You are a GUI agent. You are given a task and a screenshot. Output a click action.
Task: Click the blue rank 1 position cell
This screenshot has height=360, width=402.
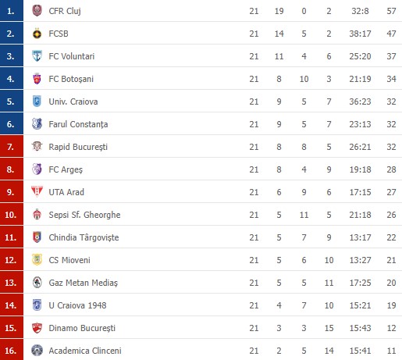pyautogui.click(x=12, y=11)
